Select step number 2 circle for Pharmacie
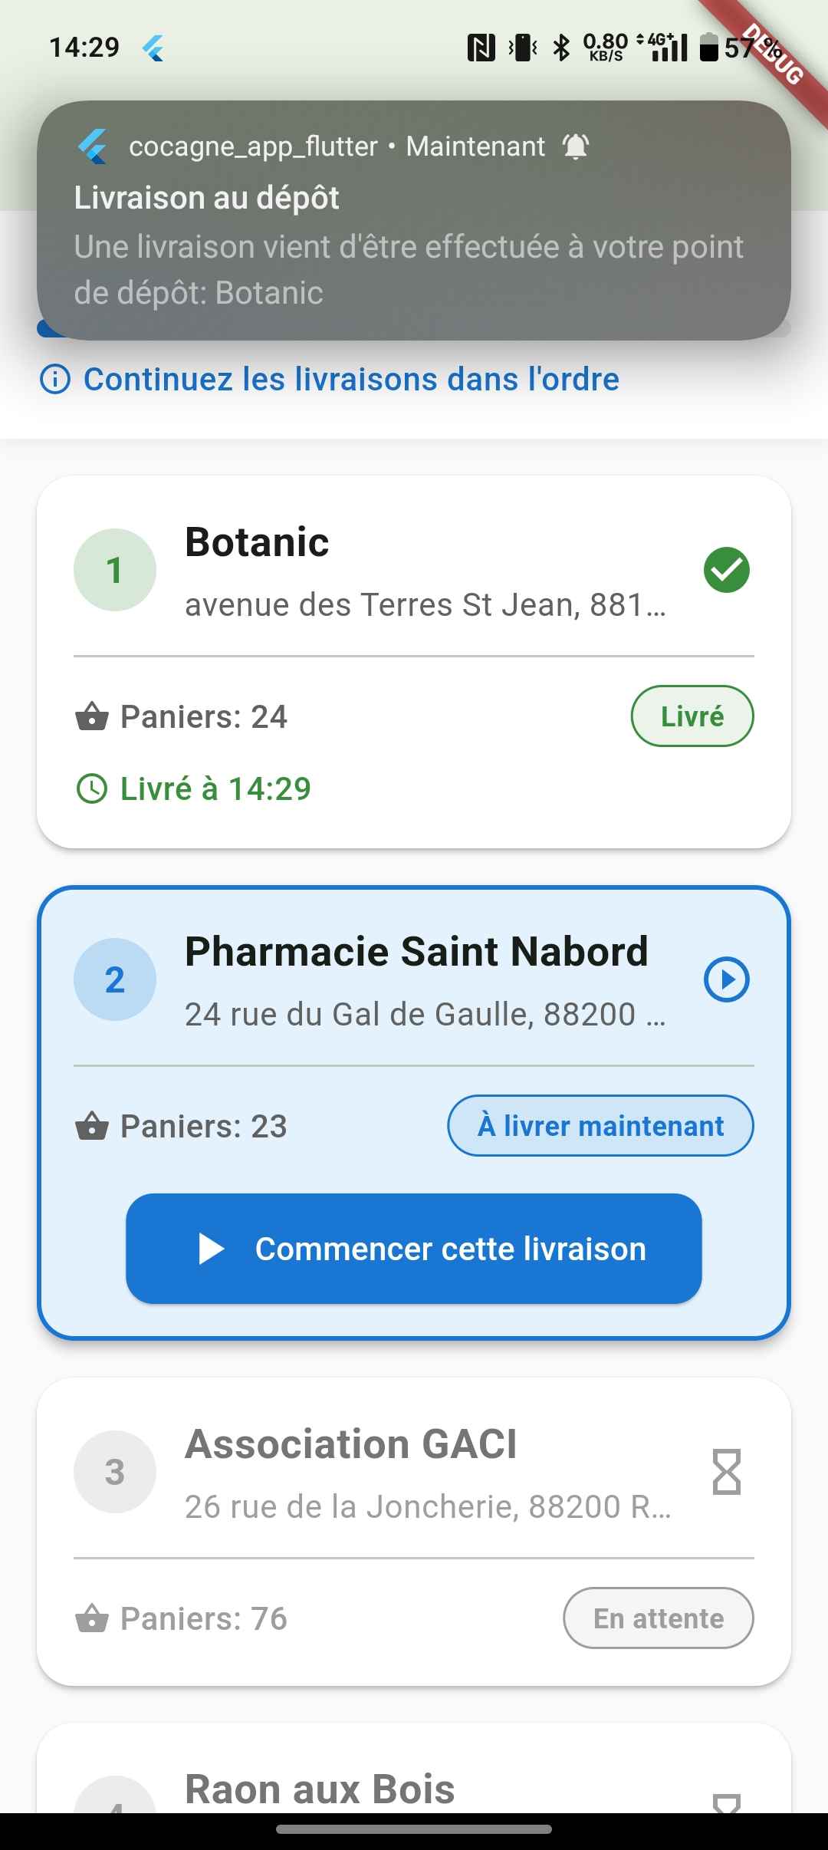 pos(115,979)
